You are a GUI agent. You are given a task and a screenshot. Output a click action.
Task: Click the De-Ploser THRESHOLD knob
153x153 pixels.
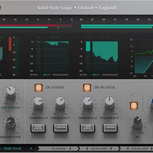click(x=88, y=103)
